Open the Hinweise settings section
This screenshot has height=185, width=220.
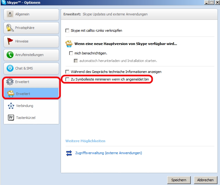point(31,42)
